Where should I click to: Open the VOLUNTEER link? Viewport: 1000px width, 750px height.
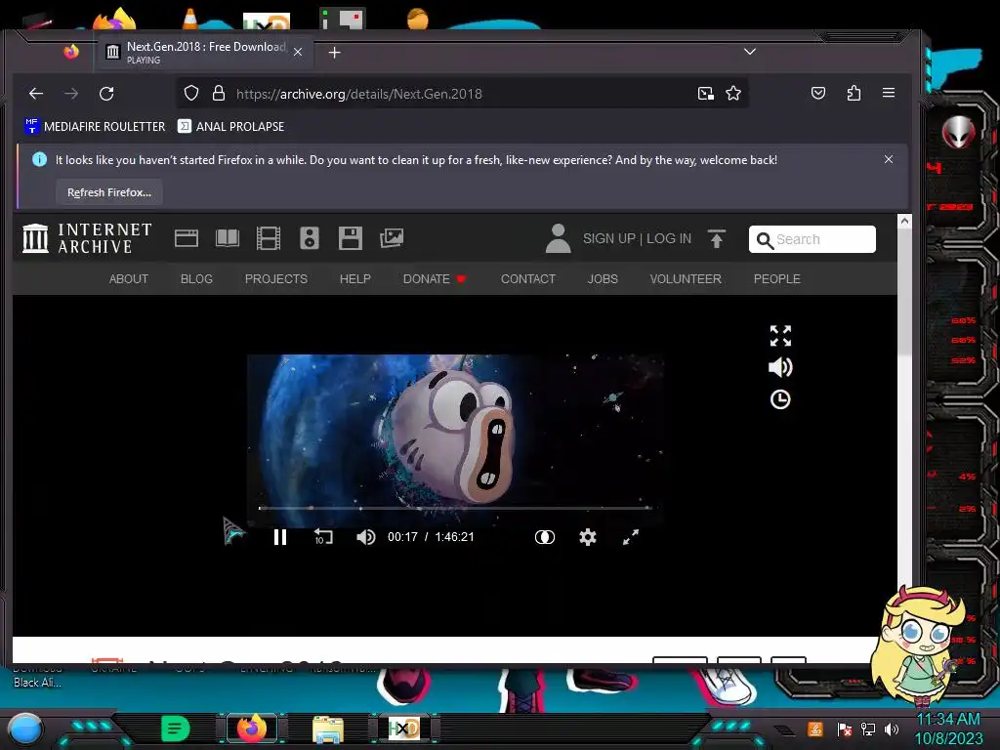click(686, 278)
